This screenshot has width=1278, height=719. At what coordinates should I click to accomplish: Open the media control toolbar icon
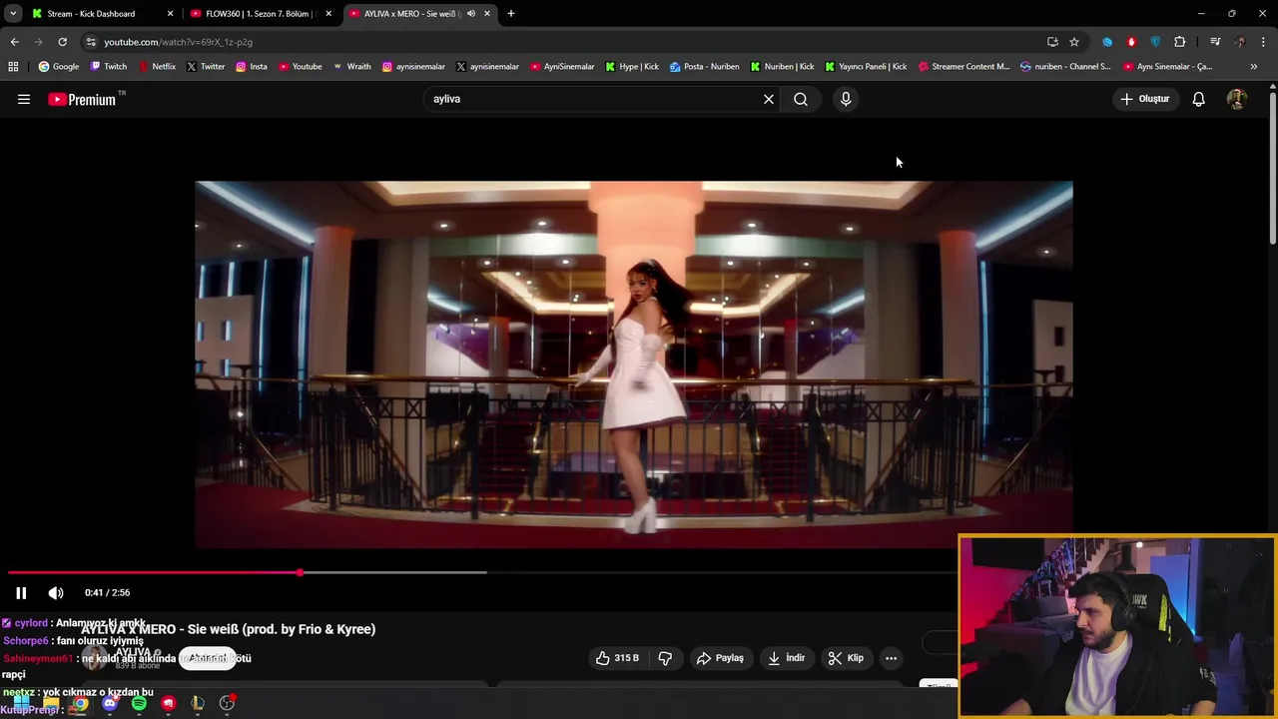[1215, 42]
